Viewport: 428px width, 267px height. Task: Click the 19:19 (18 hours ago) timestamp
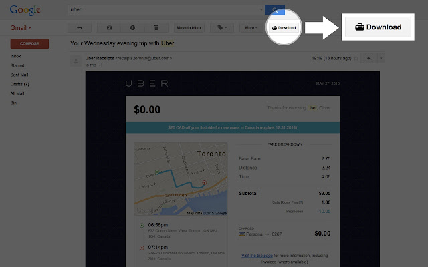(332, 58)
